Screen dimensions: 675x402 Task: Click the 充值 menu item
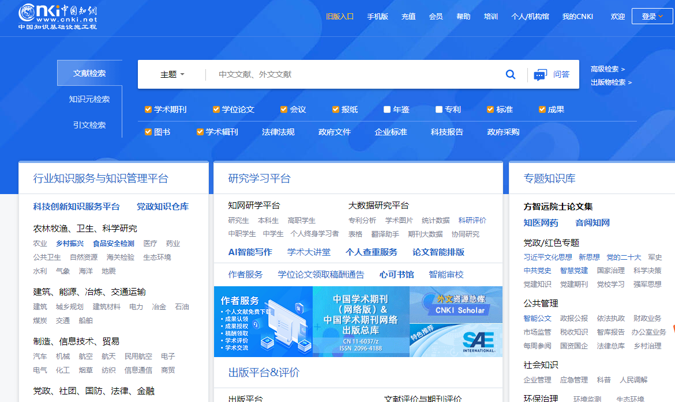[408, 17]
